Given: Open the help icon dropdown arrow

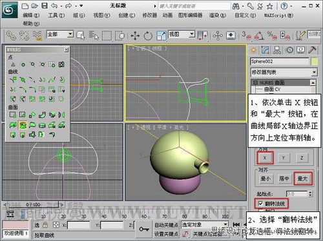Looking at the screenshot, I should click(x=291, y=6).
